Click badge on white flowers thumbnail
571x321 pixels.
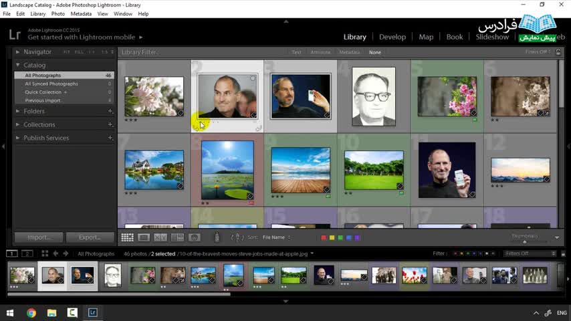[x=180, y=113]
